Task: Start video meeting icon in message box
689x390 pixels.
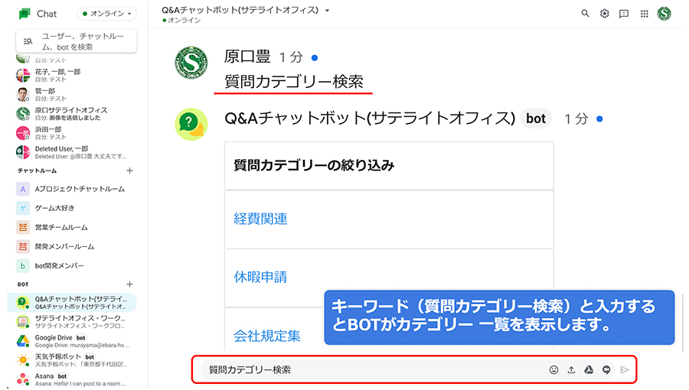Action: tap(606, 370)
